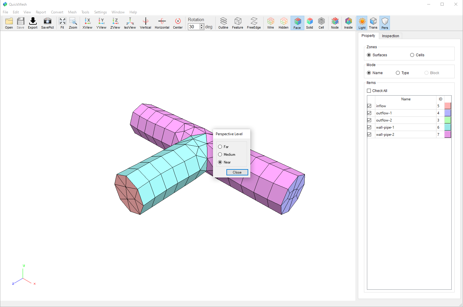Click the Rotation degree input field
Image resolution: width=463 pixels, height=307 pixels.
coord(194,27)
